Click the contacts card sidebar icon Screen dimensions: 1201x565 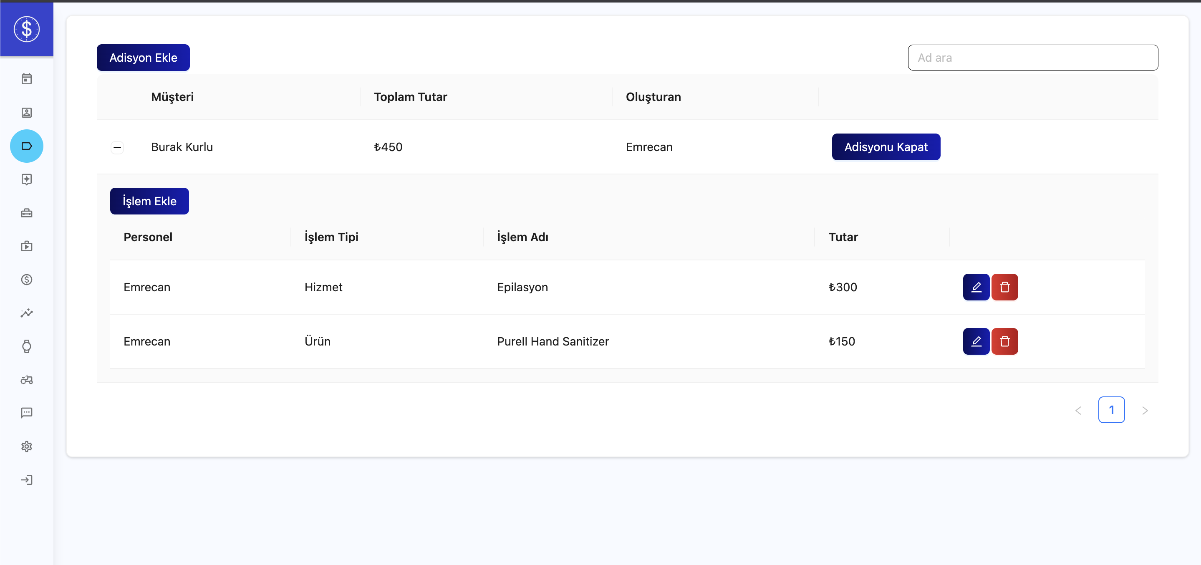[x=27, y=112]
